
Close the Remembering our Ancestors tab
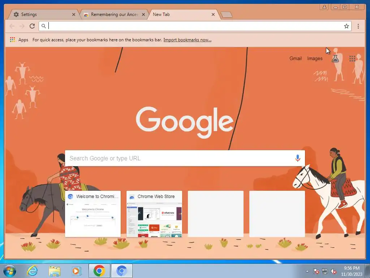coord(143,14)
